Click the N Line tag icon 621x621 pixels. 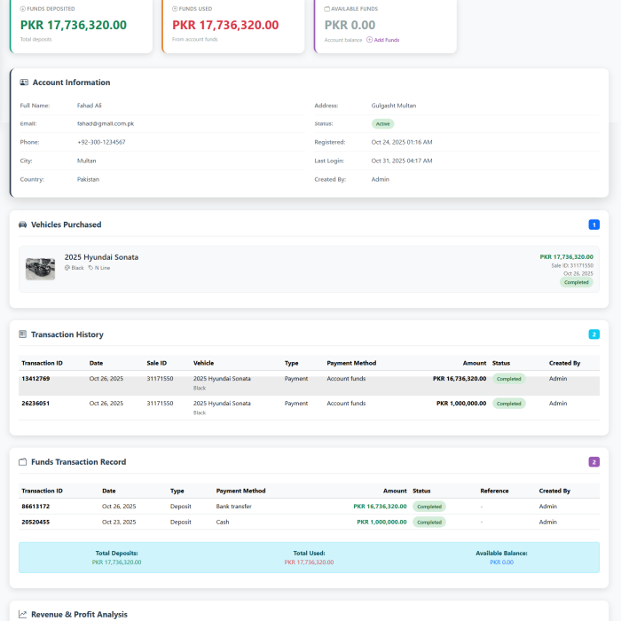(90, 267)
